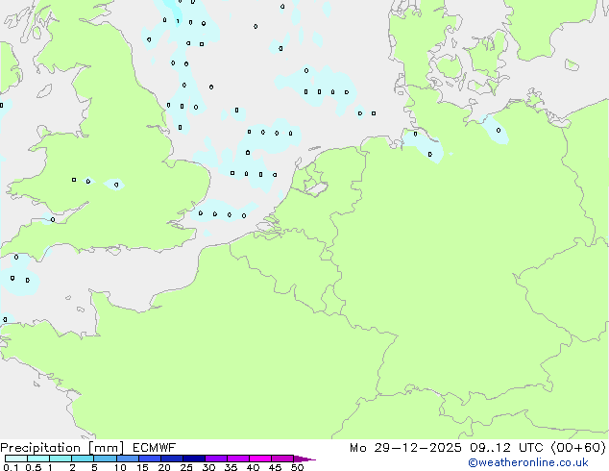The image size is (609, 471).
Task: Select the legend label '25'
Action: click(x=186, y=467)
